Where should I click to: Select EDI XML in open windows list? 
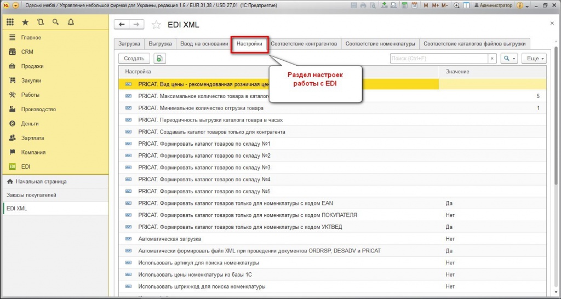click(55, 208)
